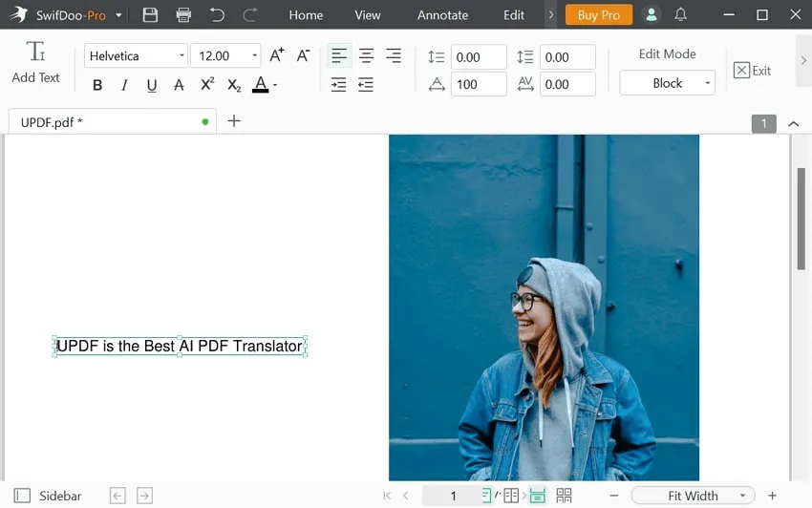Toggle bold formatting
The image size is (812, 508).
(x=97, y=85)
